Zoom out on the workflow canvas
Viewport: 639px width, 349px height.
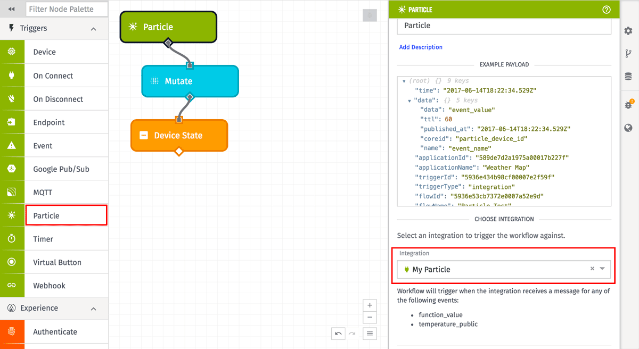(370, 318)
